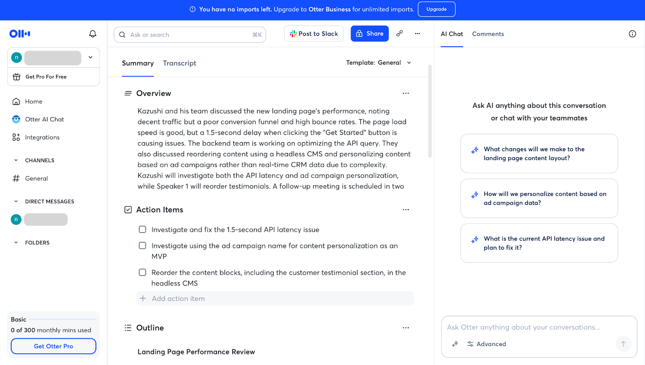Go to Integrations in sidebar
The height and width of the screenshot is (365, 645).
point(42,137)
